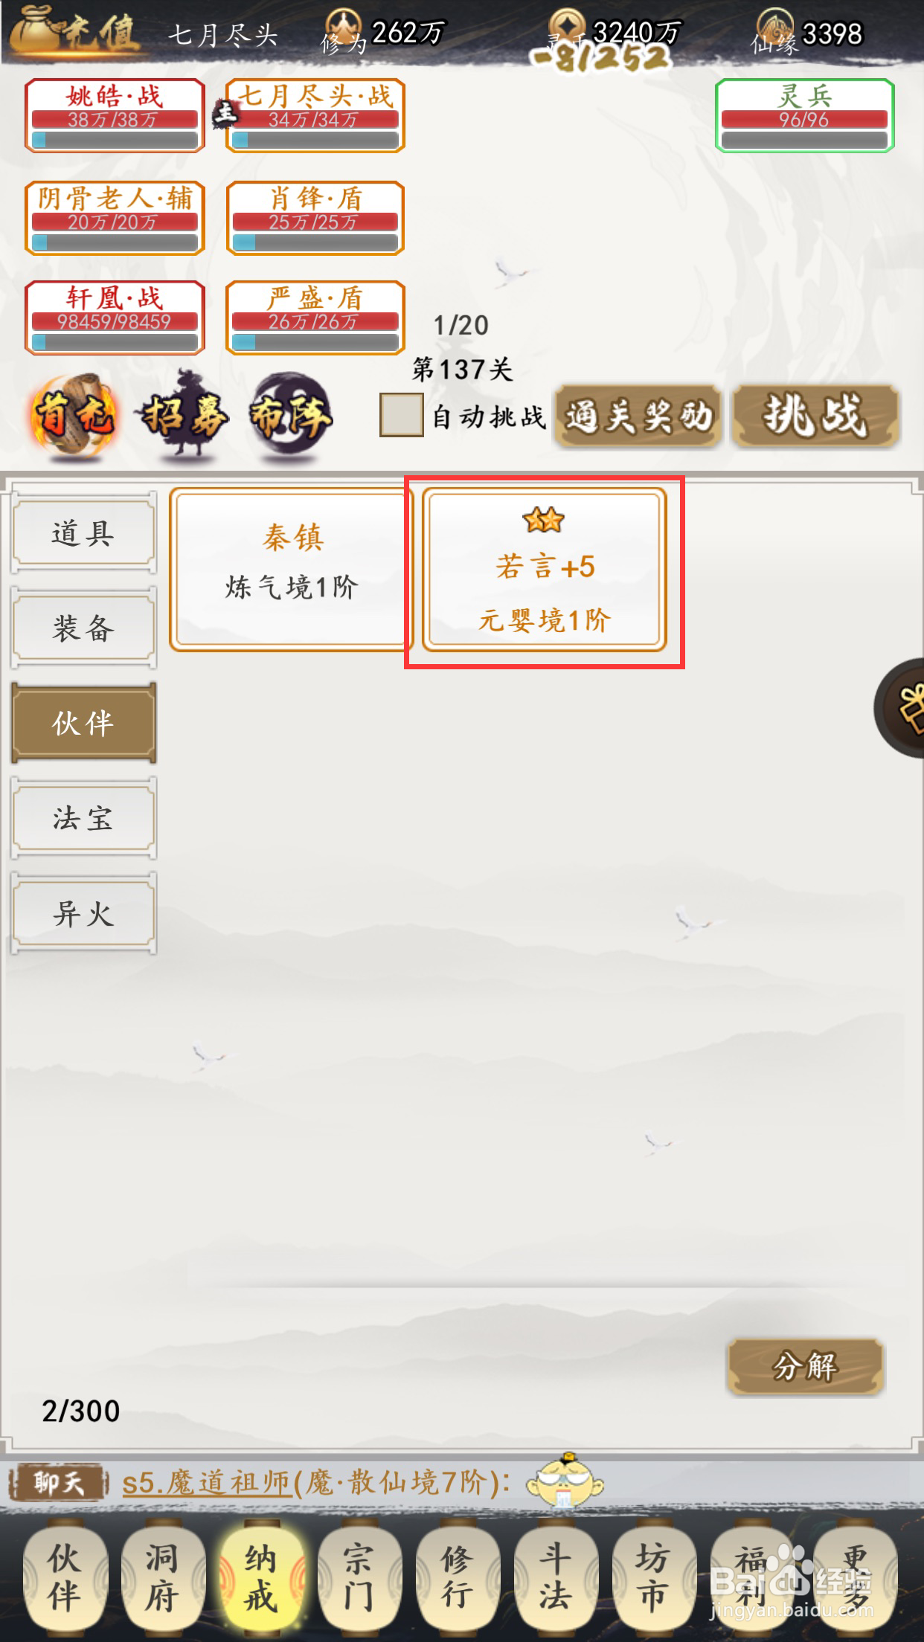The image size is (924, 1642).
Task: Click the 挑战 challenge button
Action: tap(815, 416)
